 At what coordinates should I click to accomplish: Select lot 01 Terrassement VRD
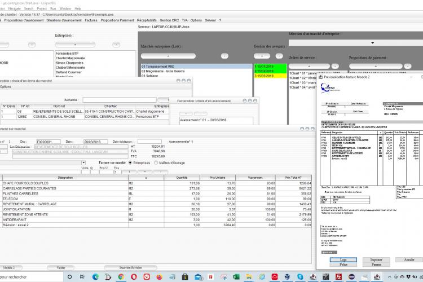tap(196, 67)
